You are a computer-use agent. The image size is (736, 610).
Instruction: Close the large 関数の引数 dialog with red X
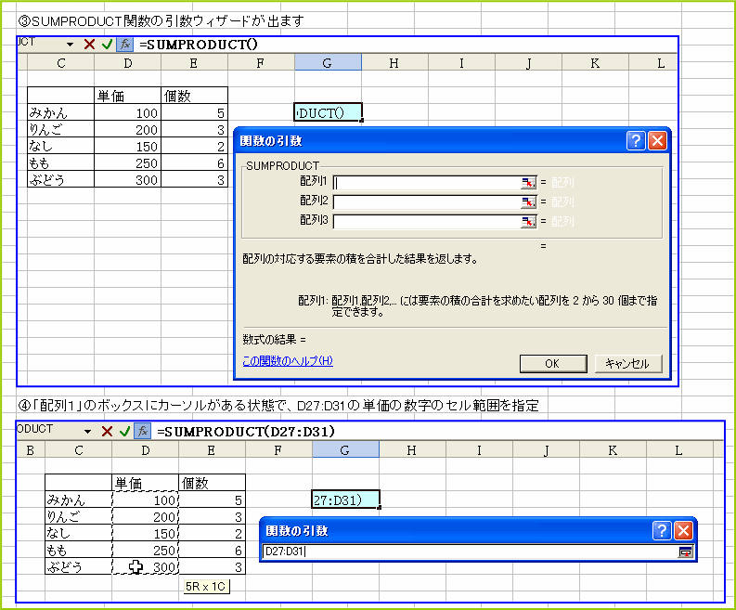(x=658, y=140)
